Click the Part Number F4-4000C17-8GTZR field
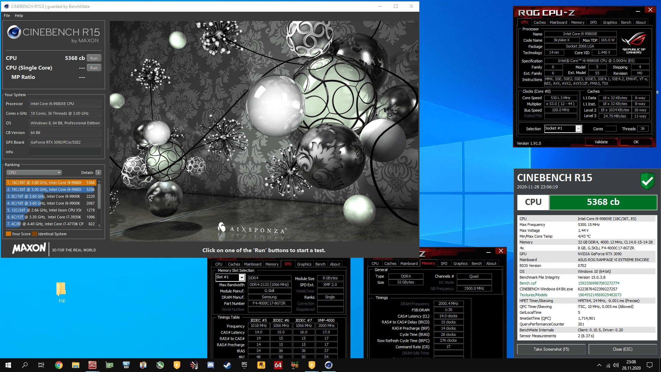 coord(269,303)
